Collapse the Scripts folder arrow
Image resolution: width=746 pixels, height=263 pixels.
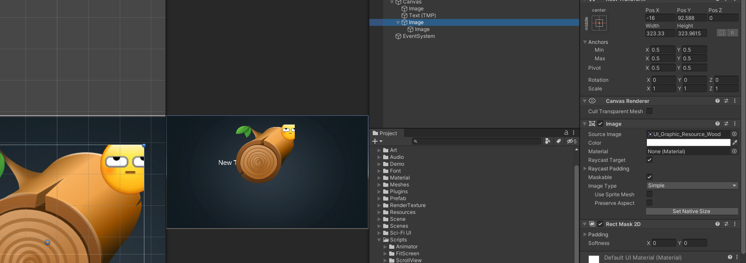379,240
